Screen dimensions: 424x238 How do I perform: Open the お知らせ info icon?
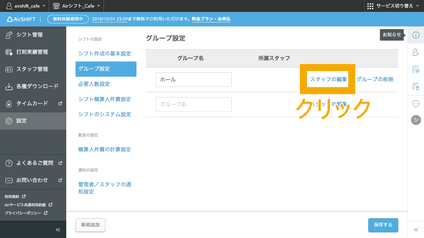point(416,35)
